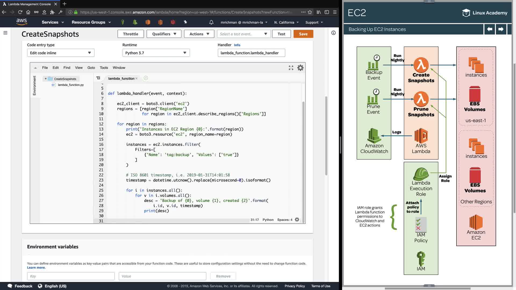Click status bar editor preferences gear
This screenshot has height=290, width=516.
(x=297, y=220)
